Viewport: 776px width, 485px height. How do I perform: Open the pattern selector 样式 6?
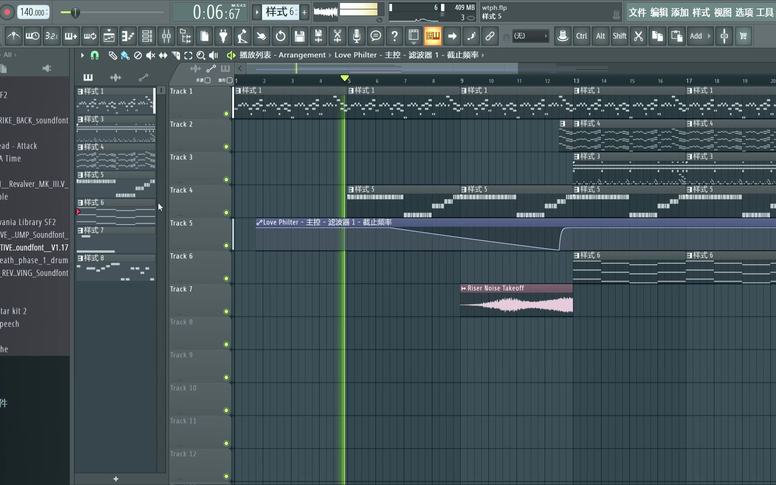coord(281,12)
